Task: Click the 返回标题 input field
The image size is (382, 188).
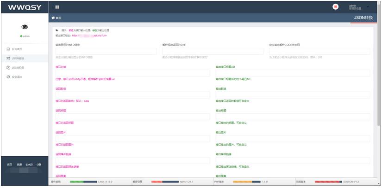Action: tap(133, 117)
